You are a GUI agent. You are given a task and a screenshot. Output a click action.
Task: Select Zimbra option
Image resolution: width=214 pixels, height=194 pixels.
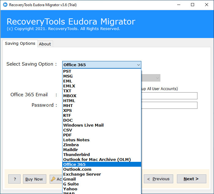(x=102, y=145)
